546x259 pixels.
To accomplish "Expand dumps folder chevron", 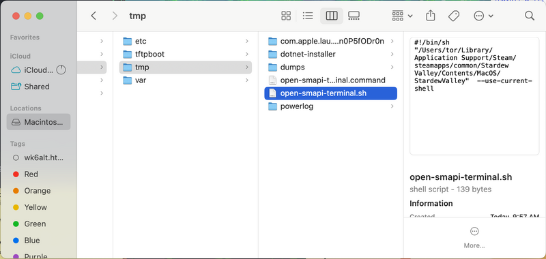I will click(392, 67).
